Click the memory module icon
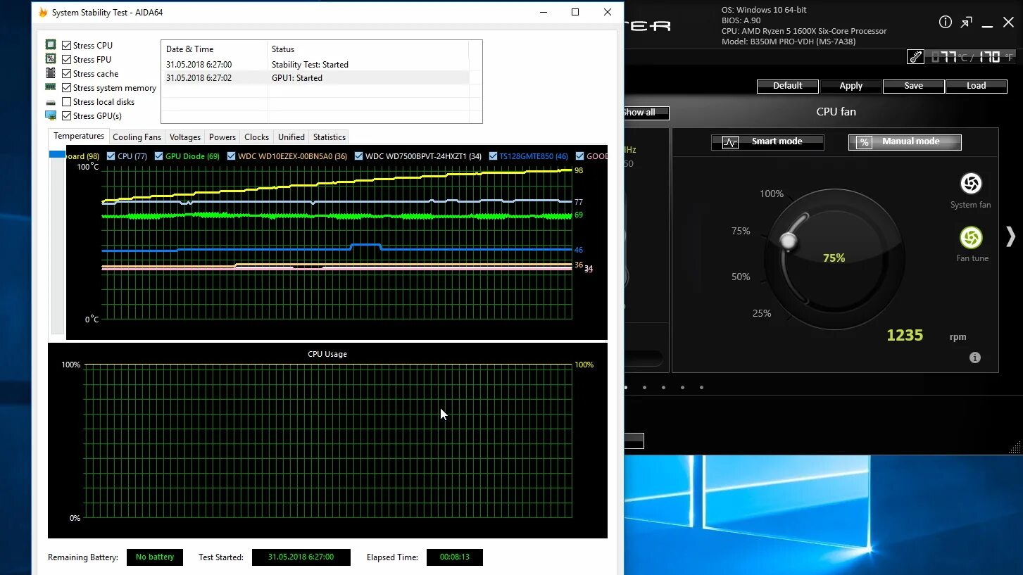 pyautogui.click(x=51, y=87)
